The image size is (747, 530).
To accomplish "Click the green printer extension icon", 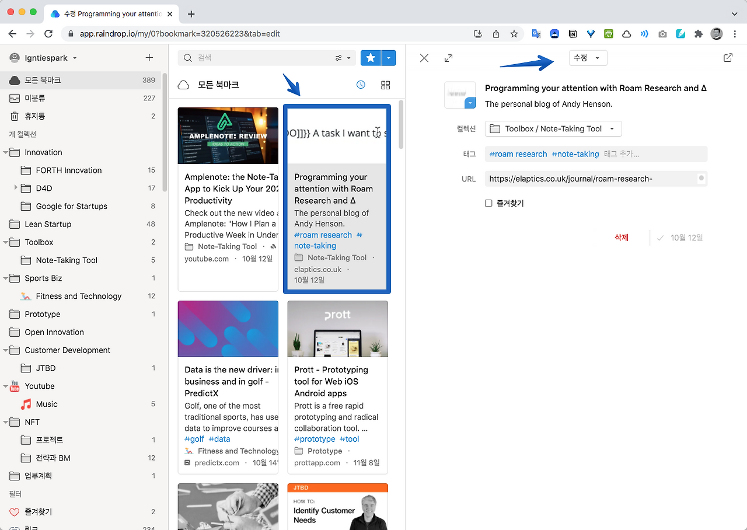I will point(609,34).
